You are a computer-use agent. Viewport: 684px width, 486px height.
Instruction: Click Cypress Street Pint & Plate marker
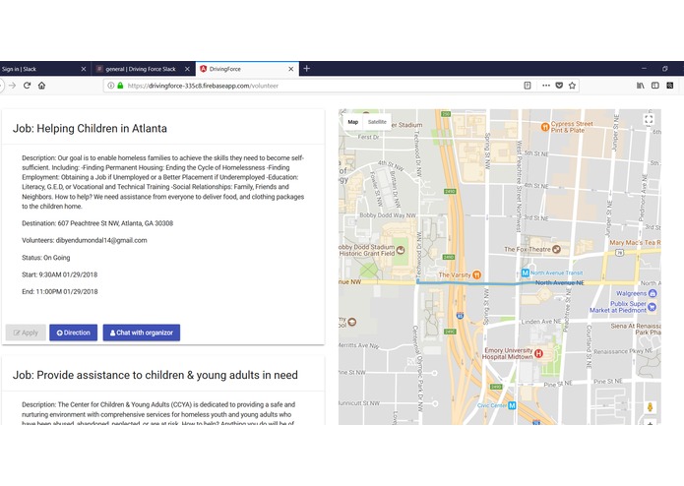click(x=545, y=127)
